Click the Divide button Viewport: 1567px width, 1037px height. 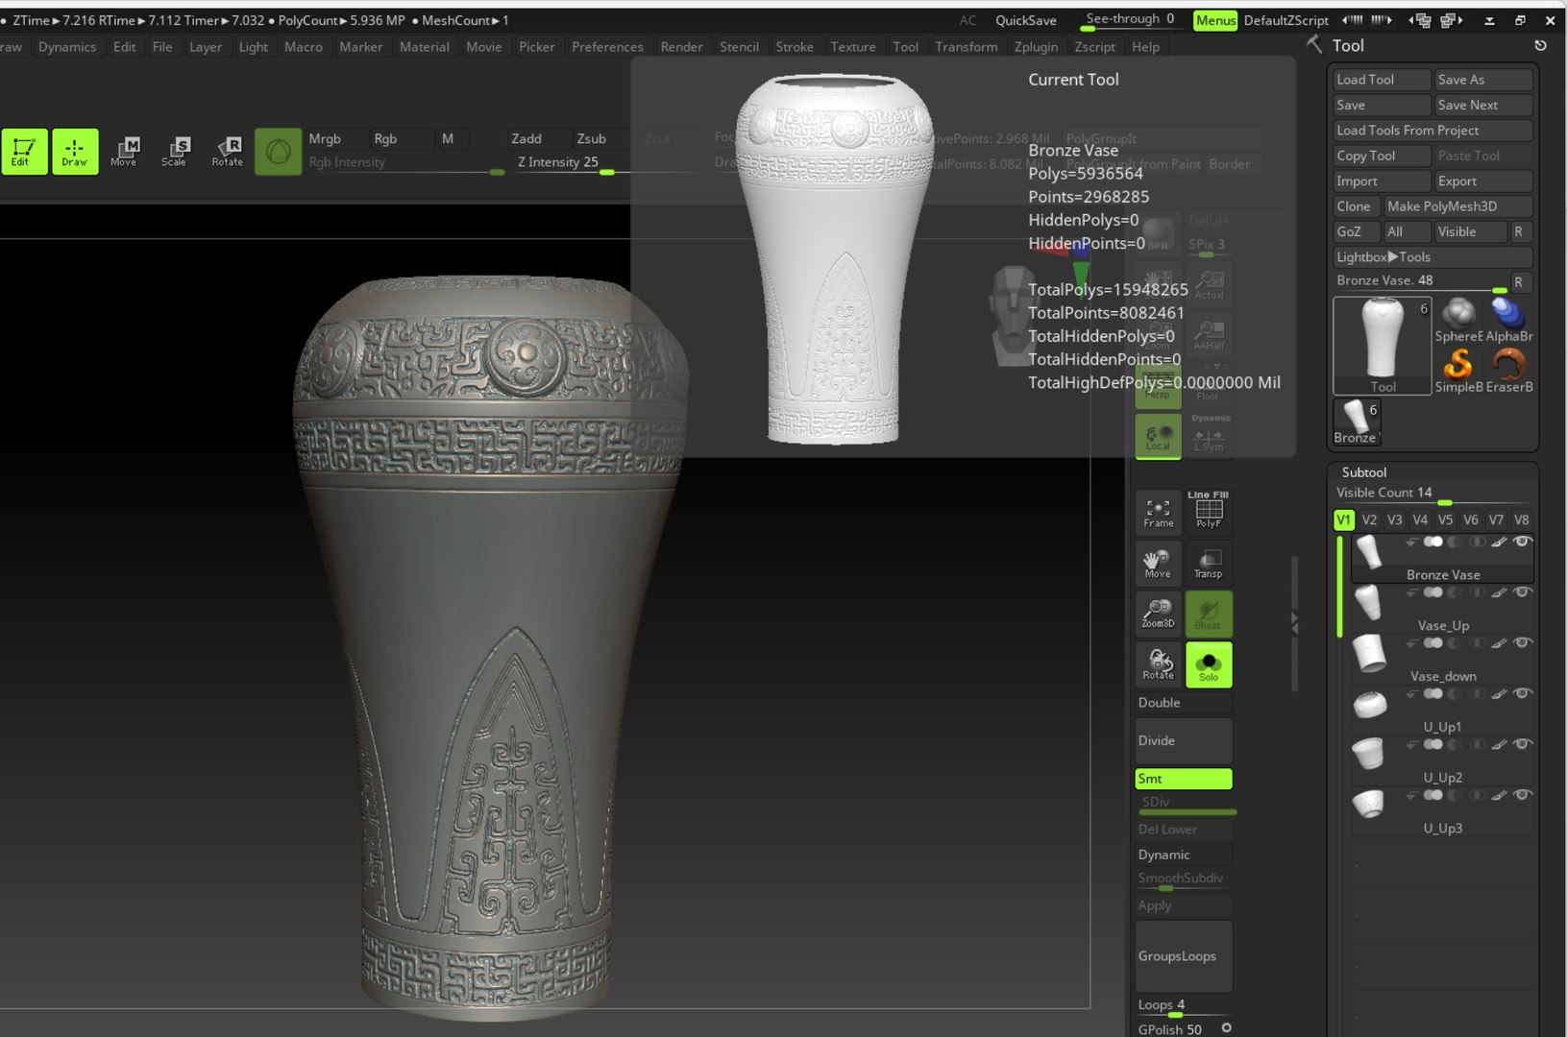1183,740
